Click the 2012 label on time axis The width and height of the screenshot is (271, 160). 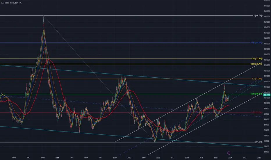[172, 158]
